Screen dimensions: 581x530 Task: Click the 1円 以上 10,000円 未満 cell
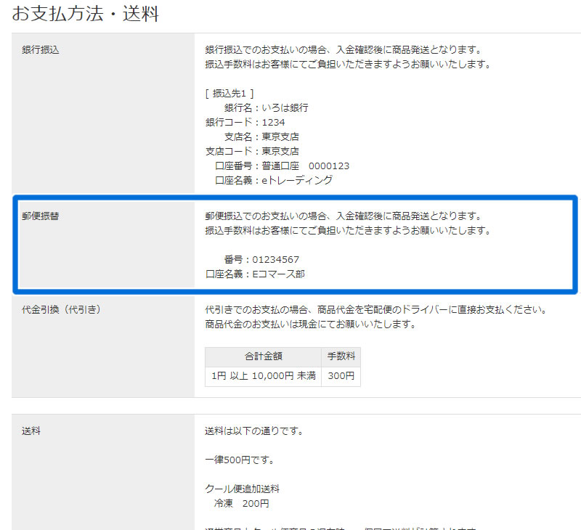263,376
